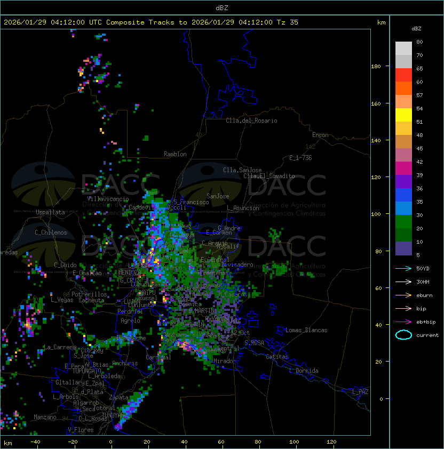Click the pink bip arrow symbol in legend
This screenshot has height=449, width=444.
click(403, 308)
